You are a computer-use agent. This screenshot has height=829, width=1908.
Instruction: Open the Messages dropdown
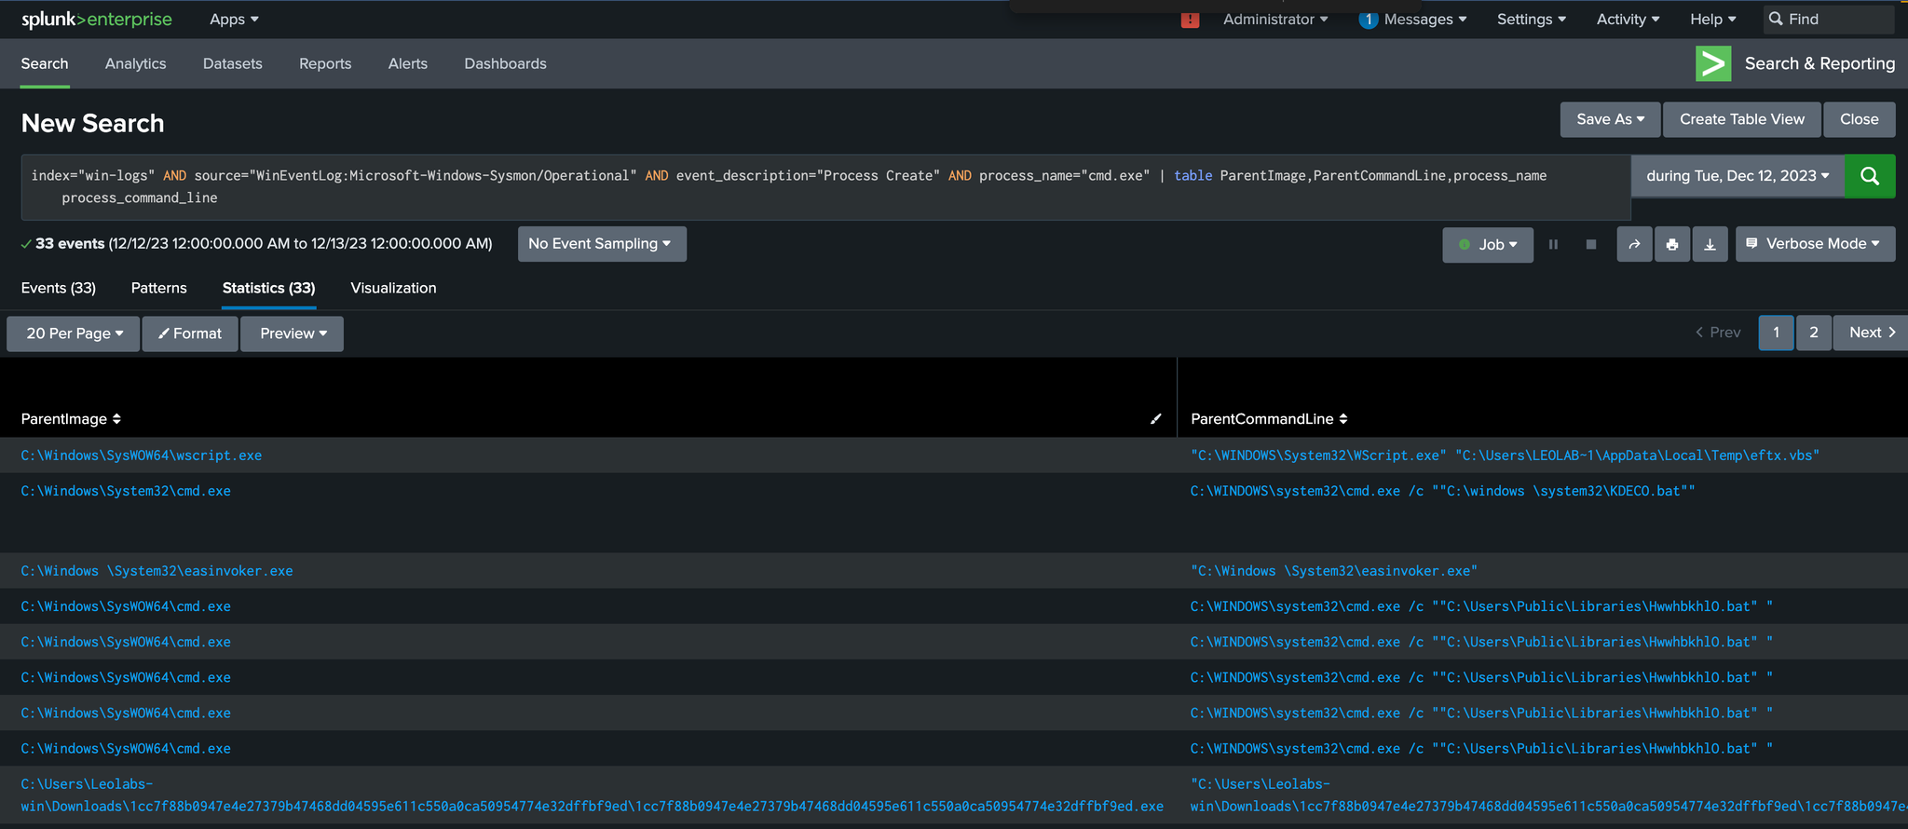[1425, 20]
